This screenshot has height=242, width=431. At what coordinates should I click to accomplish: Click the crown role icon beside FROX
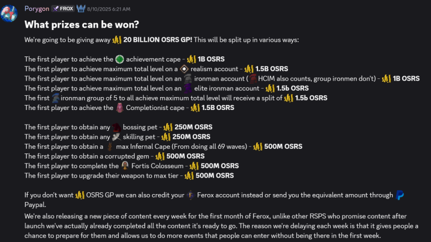click(x=81, y=8)
